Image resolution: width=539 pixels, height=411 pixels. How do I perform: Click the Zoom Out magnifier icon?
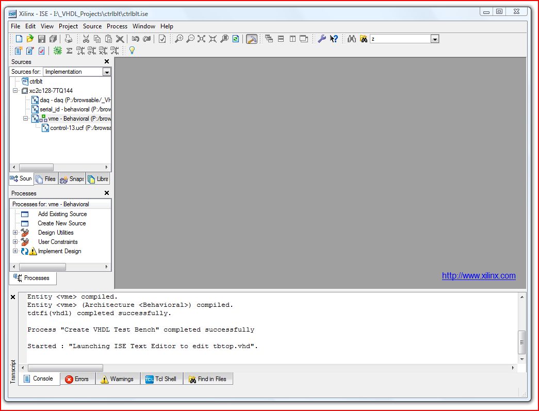(190, 39)
